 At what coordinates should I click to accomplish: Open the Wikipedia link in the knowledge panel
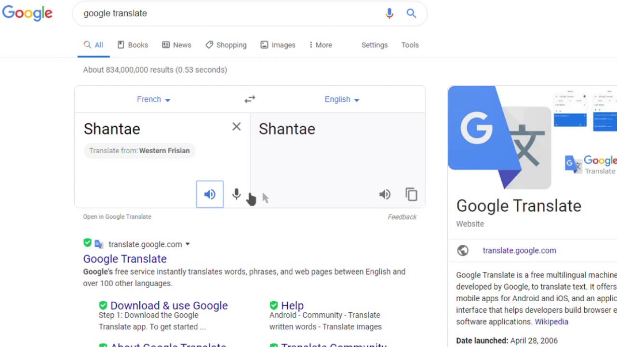click(551, 321)
